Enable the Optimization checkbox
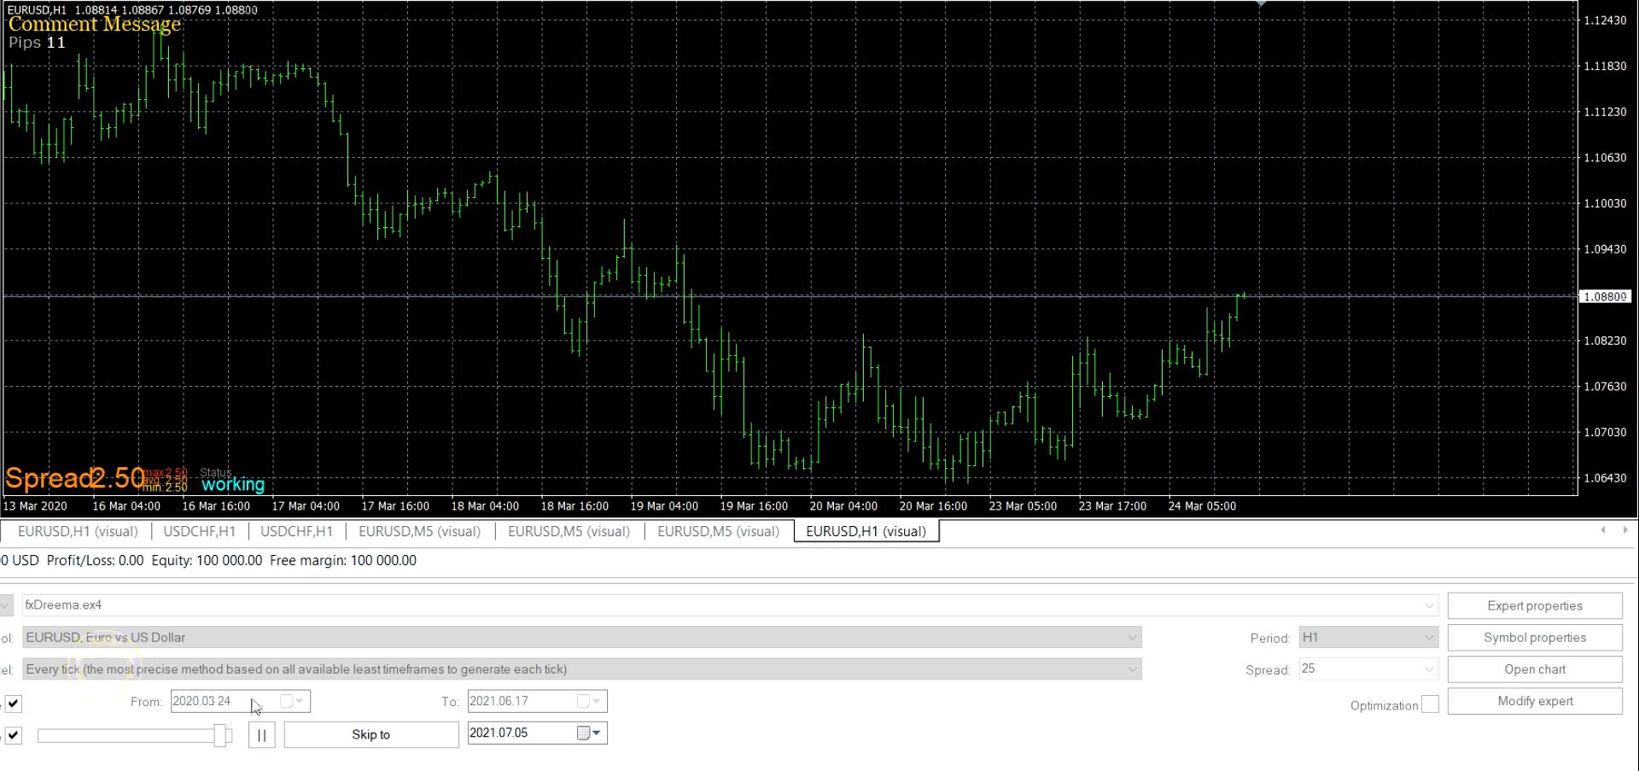1639x771 pixels. coord(1431,704)
